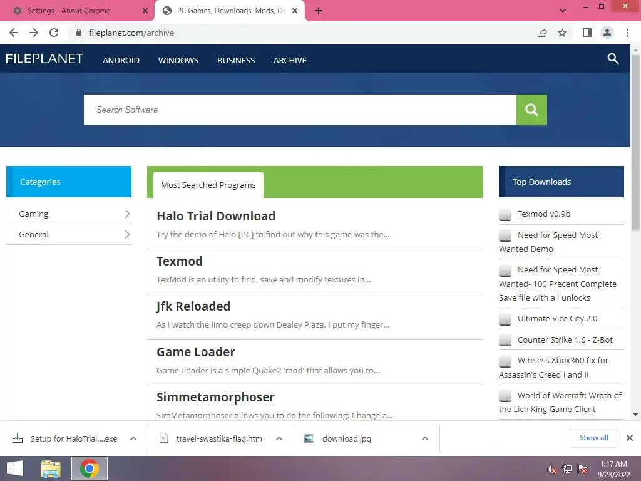
Task: Open the WINDOWS menu item
Action: (x=178, y=60)
